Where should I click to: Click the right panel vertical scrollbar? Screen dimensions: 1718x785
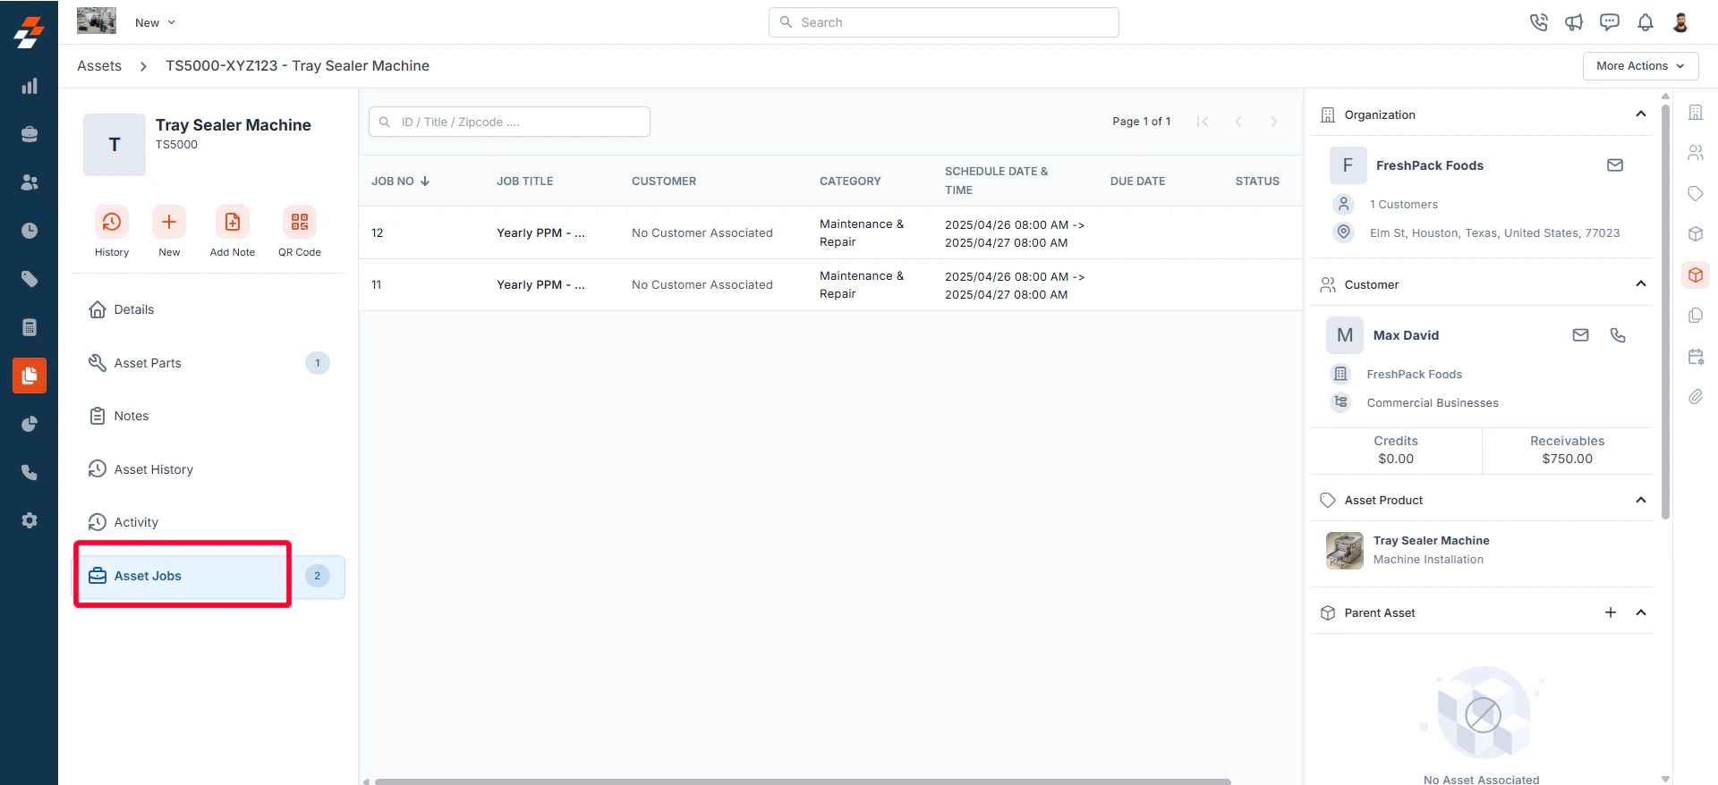click(x=1665, y=311)
